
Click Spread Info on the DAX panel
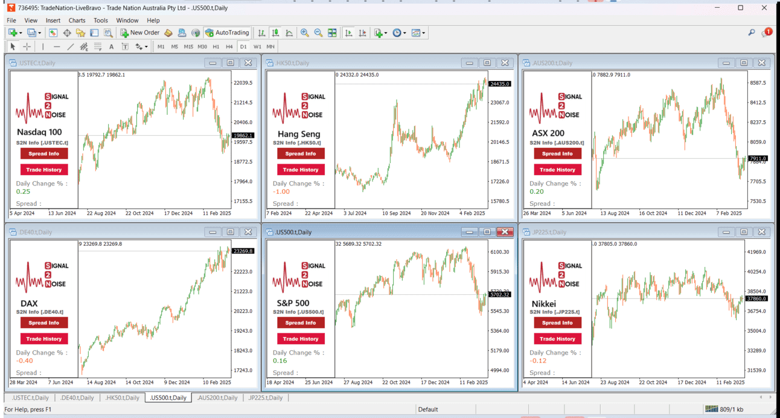[x=43, y=323]
